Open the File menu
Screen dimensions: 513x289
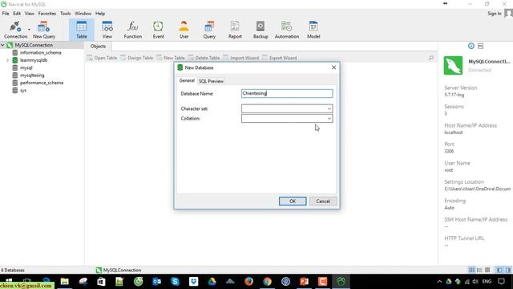[x=6, y=14]
